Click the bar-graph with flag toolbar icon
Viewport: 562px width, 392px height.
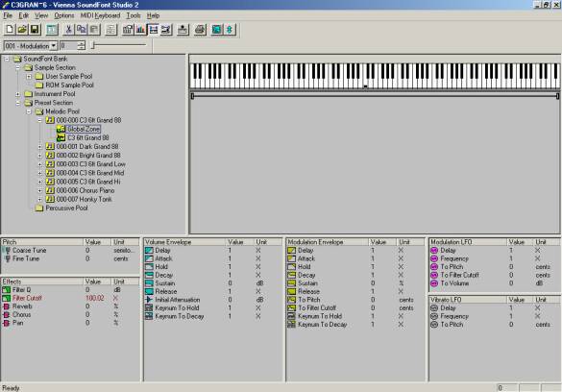tap(128, 30)
